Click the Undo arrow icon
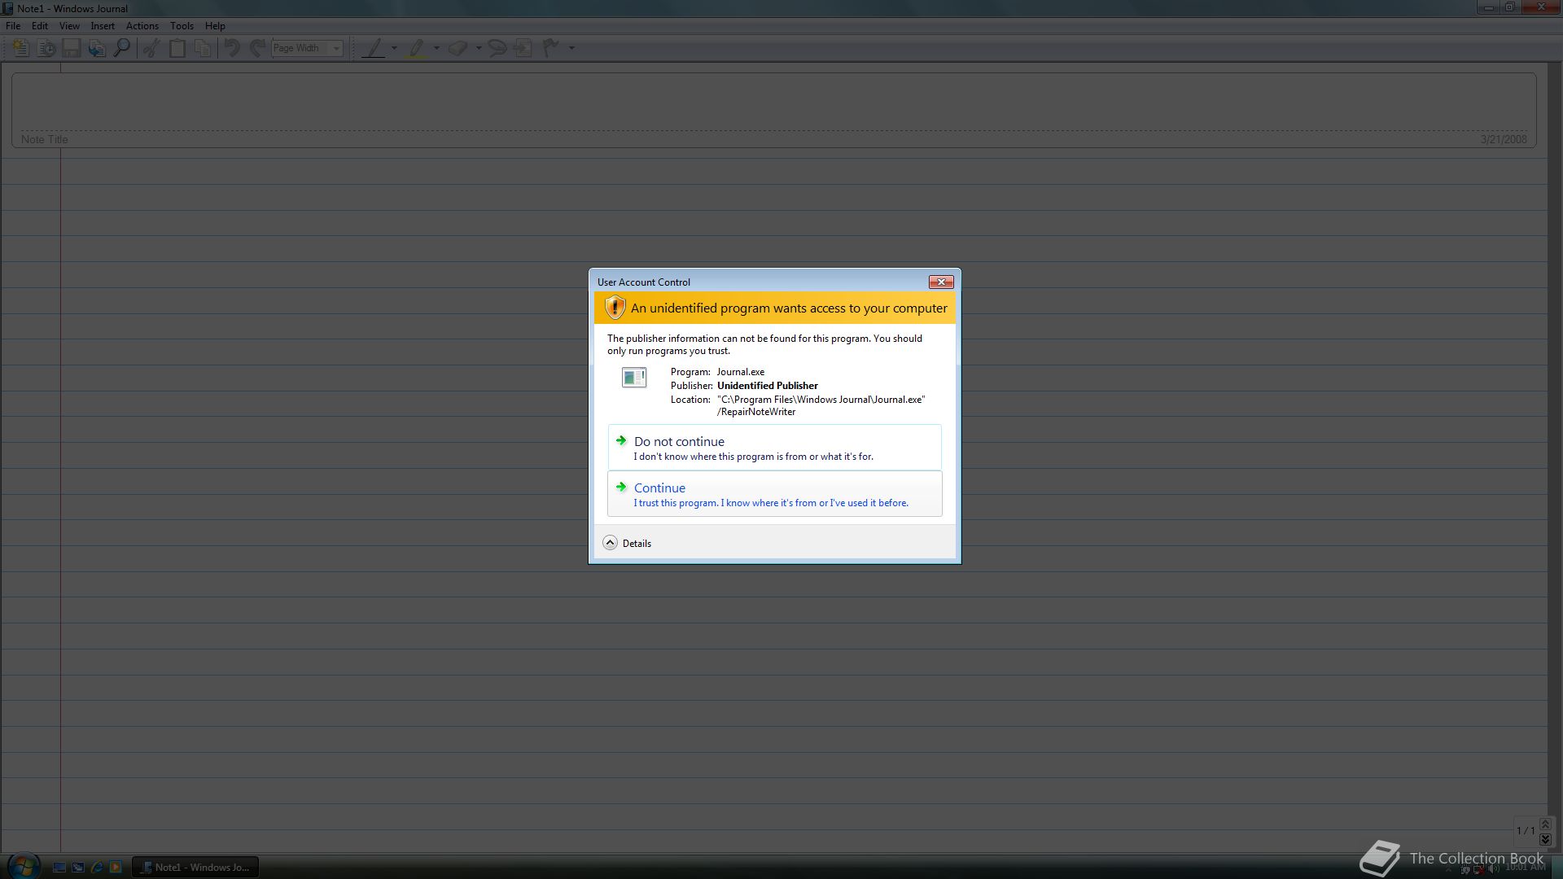 click(232, 48)
